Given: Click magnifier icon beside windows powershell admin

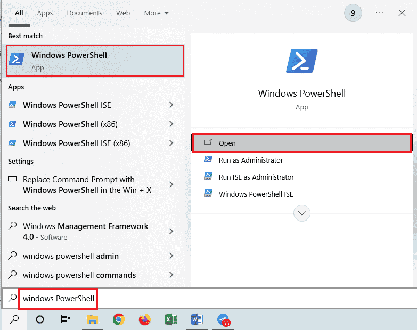Looking at the screenshot, I should (12, 256).
